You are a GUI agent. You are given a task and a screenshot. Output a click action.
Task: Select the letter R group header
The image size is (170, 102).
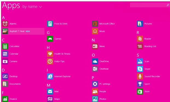coord(138,33)
